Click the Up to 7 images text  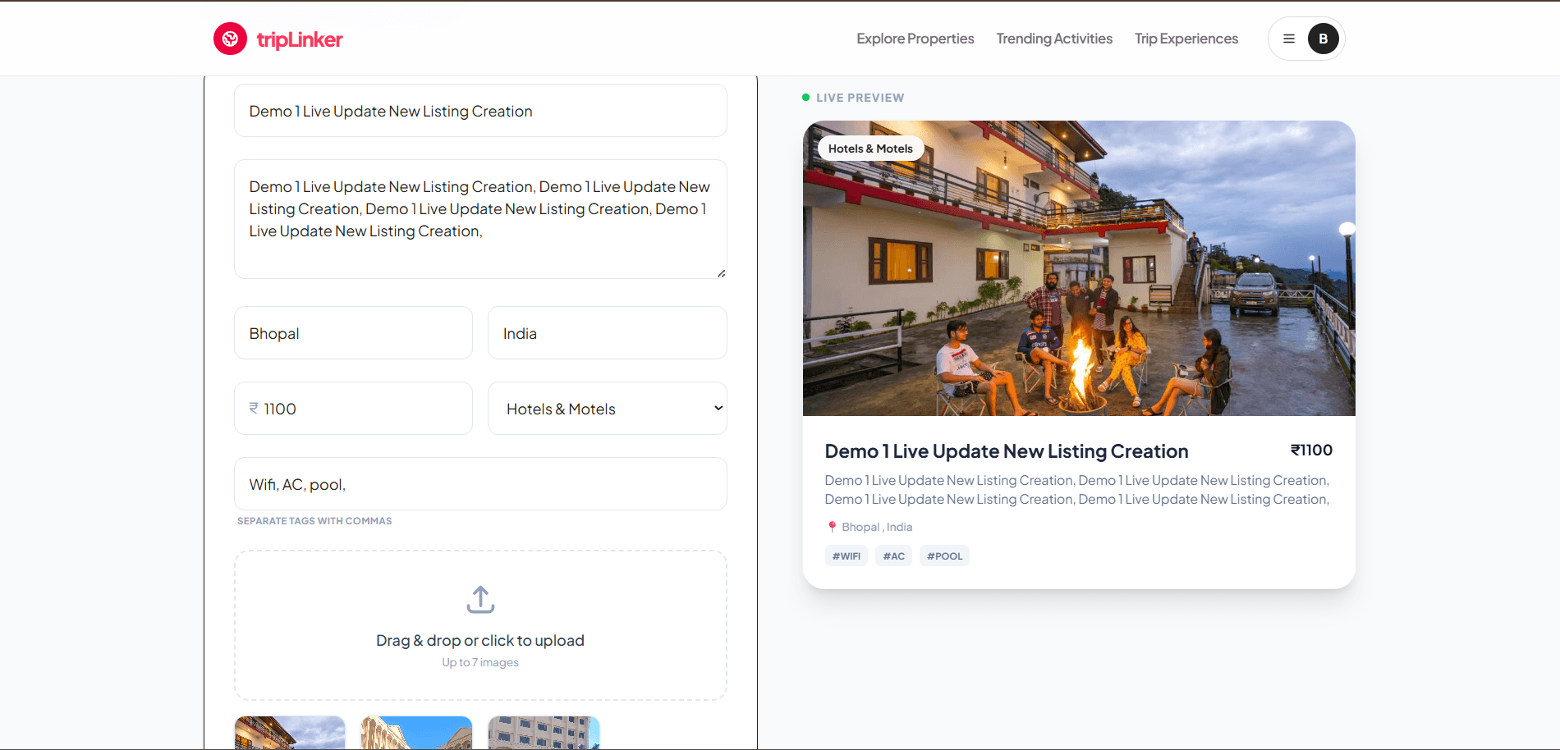(x=480, y=662)
